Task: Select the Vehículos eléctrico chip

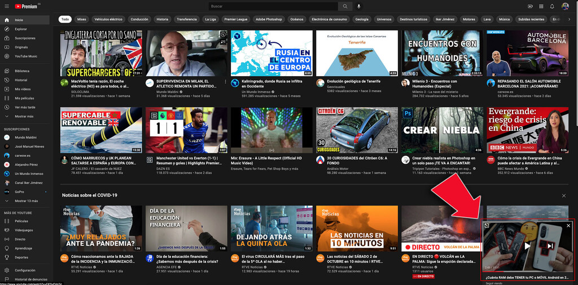Action: tap(108, 19)
